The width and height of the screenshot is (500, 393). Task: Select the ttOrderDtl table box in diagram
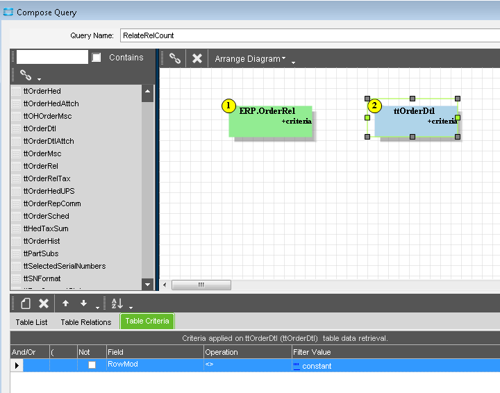coord(416,121)
